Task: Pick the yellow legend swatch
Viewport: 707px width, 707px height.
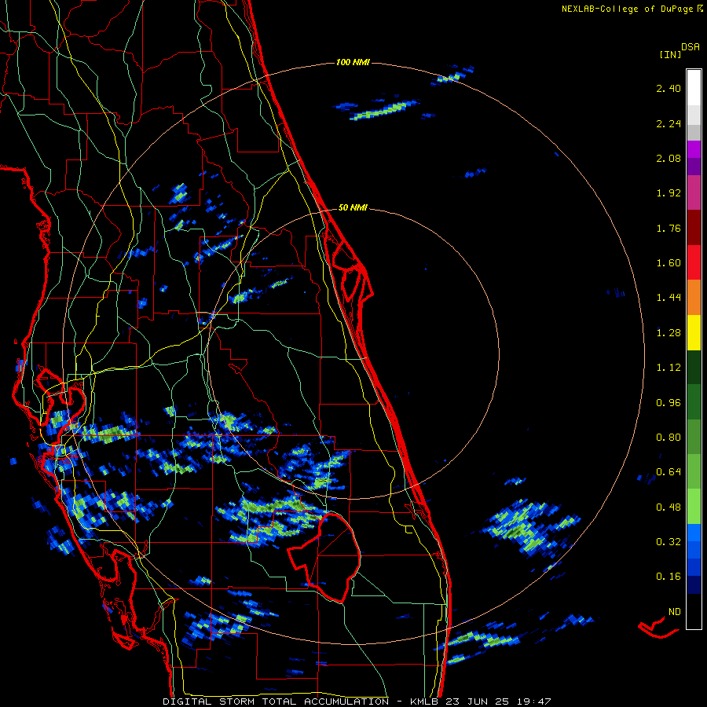Action: pos(694,333)
